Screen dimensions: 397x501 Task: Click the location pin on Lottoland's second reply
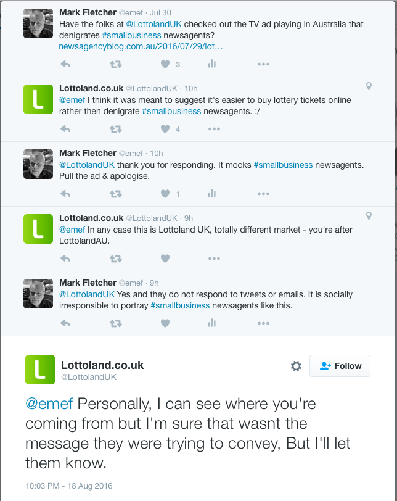tap(369, 216)
